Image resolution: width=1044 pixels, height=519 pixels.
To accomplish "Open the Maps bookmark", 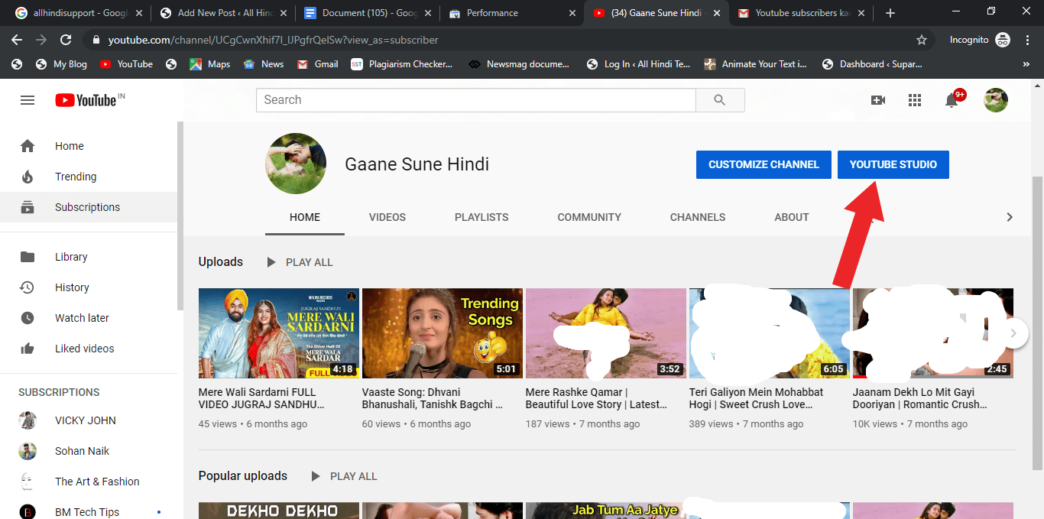I will [210, 64].
